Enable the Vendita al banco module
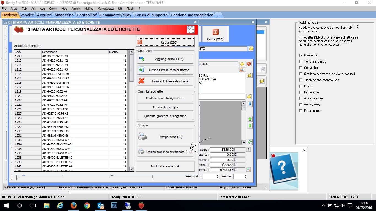This screenshot has height=211, width=376. (x=301, y=61)
